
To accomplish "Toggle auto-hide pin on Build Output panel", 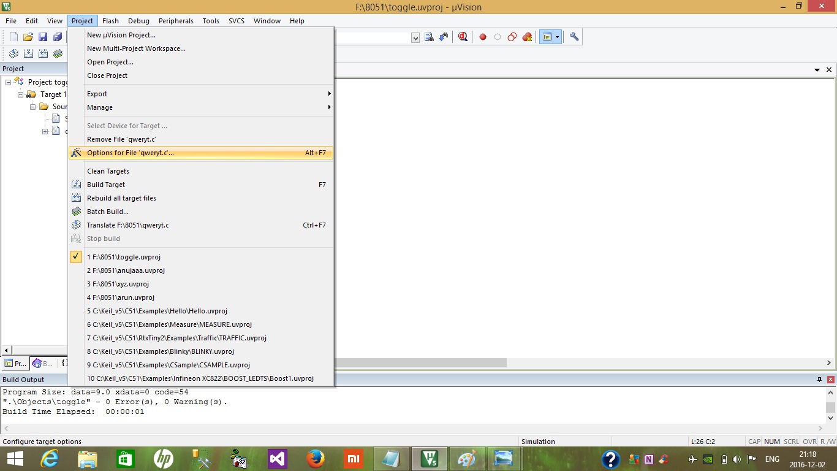I will coord(819,379).
